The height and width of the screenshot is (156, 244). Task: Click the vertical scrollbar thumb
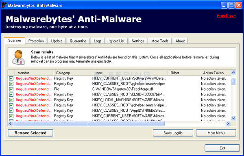pos(233,81)
